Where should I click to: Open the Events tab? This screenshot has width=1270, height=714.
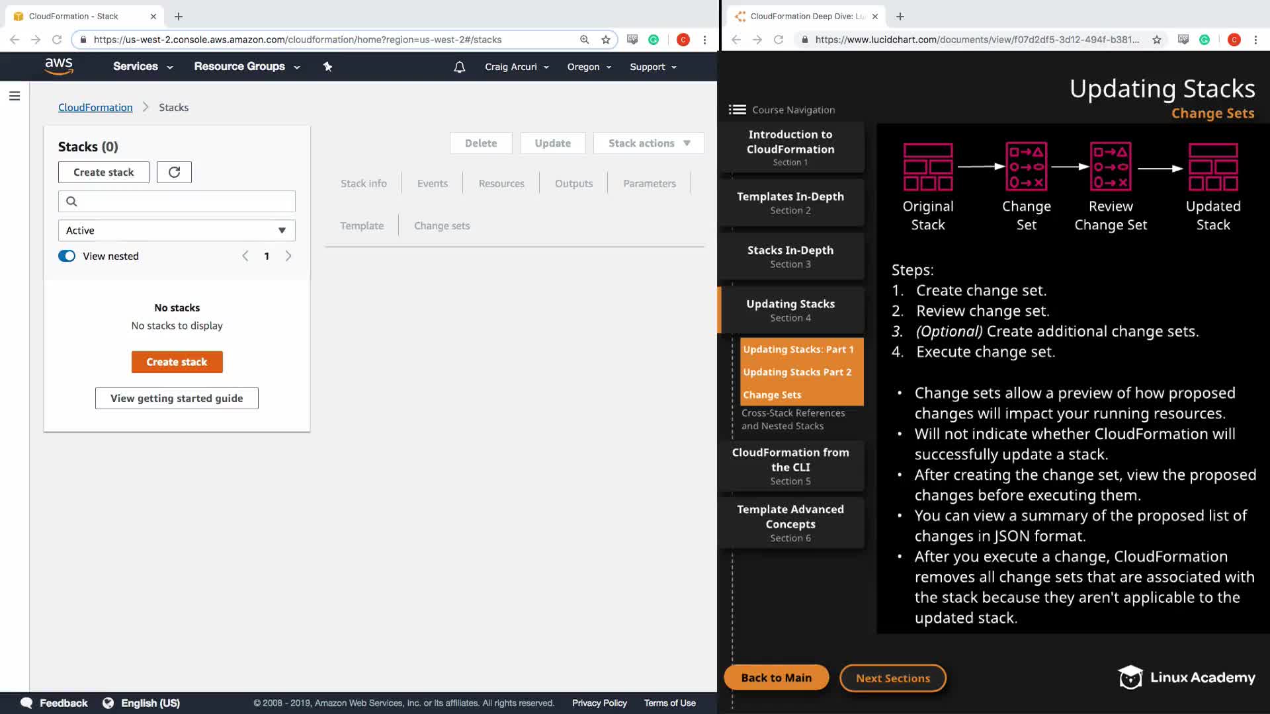[432, 183]
